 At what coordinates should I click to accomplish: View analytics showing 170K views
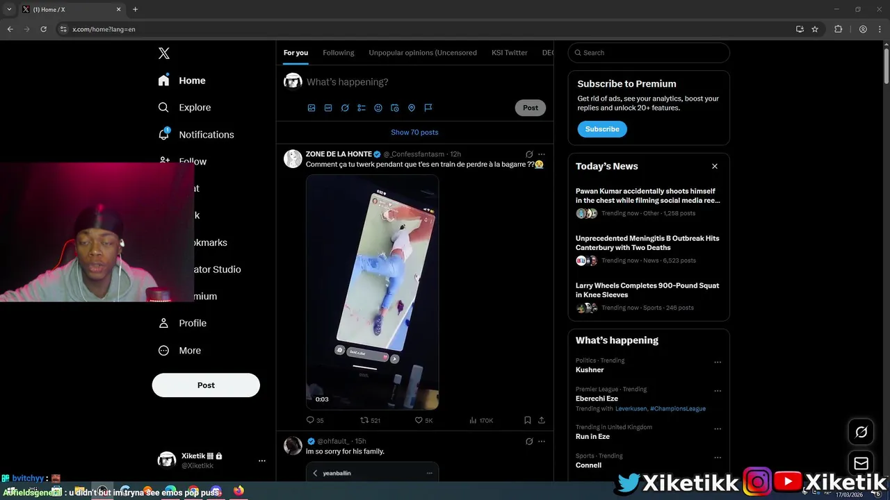point(481,420)
